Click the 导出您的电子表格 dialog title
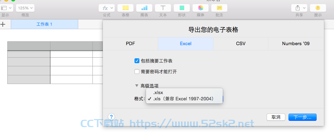 pyautogui.click(x=213, y=30)
